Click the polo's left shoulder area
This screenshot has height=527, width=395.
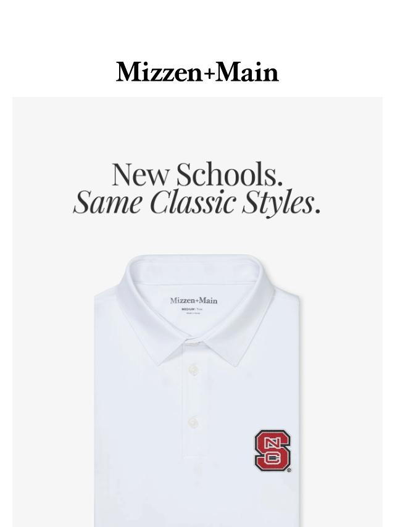point(111,302)
